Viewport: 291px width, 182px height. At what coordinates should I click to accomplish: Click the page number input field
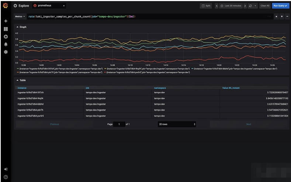click(x=119, y=124)
